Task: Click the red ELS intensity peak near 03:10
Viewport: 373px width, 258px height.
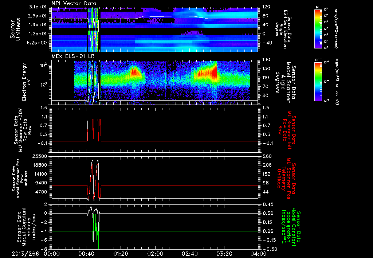Action: [215, 71]
